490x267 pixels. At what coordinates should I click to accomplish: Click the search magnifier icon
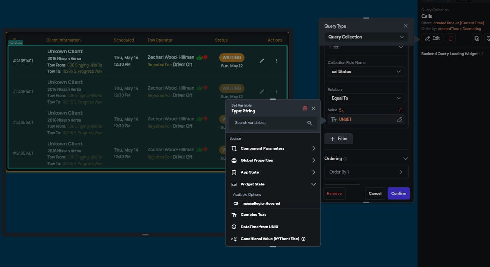310,123
